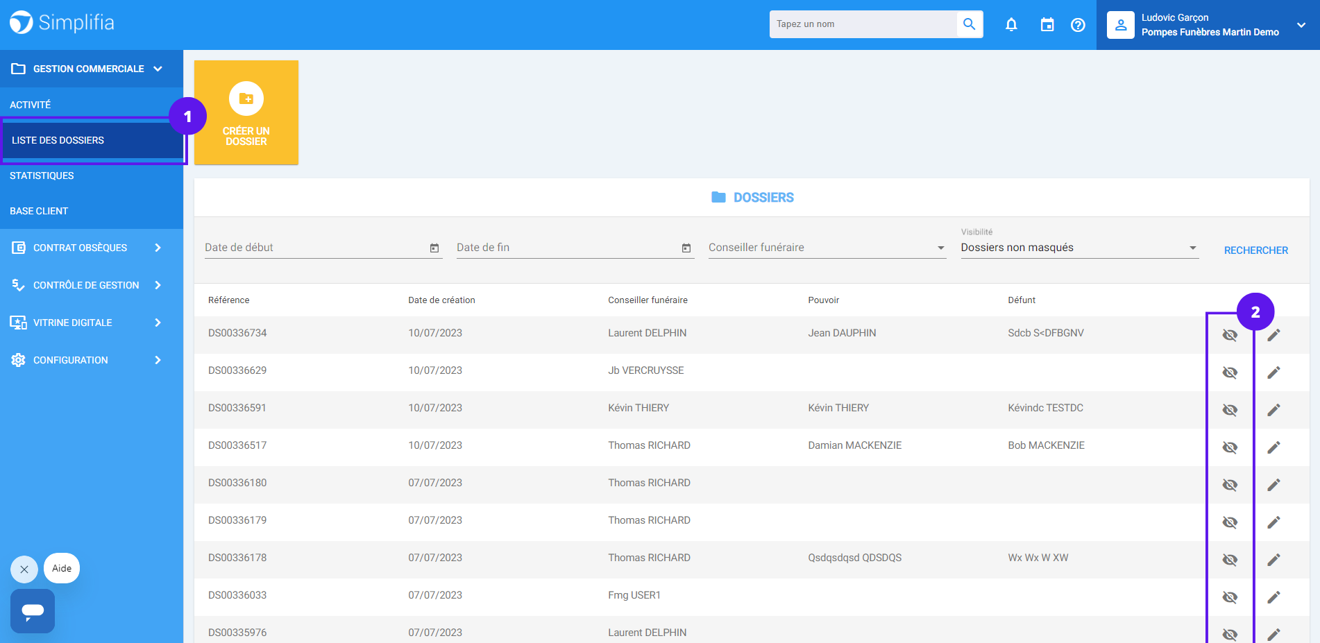Edit dossier DS00336591 with pencil icon
The height and width of the screenshot is (643, 1320).
pos(1274,410)
